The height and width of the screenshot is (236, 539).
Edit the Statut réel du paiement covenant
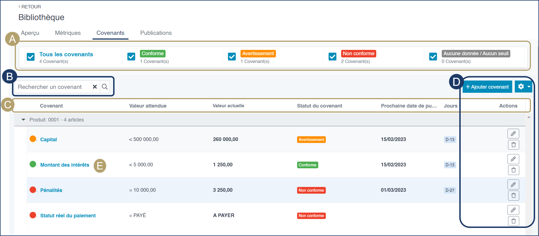(513, 210)
